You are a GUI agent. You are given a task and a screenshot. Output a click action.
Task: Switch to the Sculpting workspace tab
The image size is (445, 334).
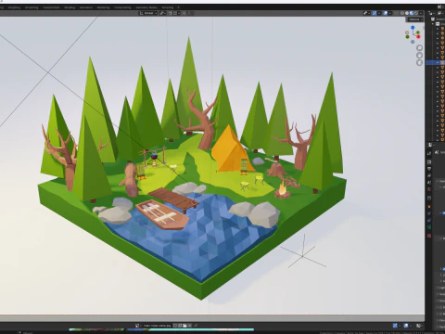[14, 7]
